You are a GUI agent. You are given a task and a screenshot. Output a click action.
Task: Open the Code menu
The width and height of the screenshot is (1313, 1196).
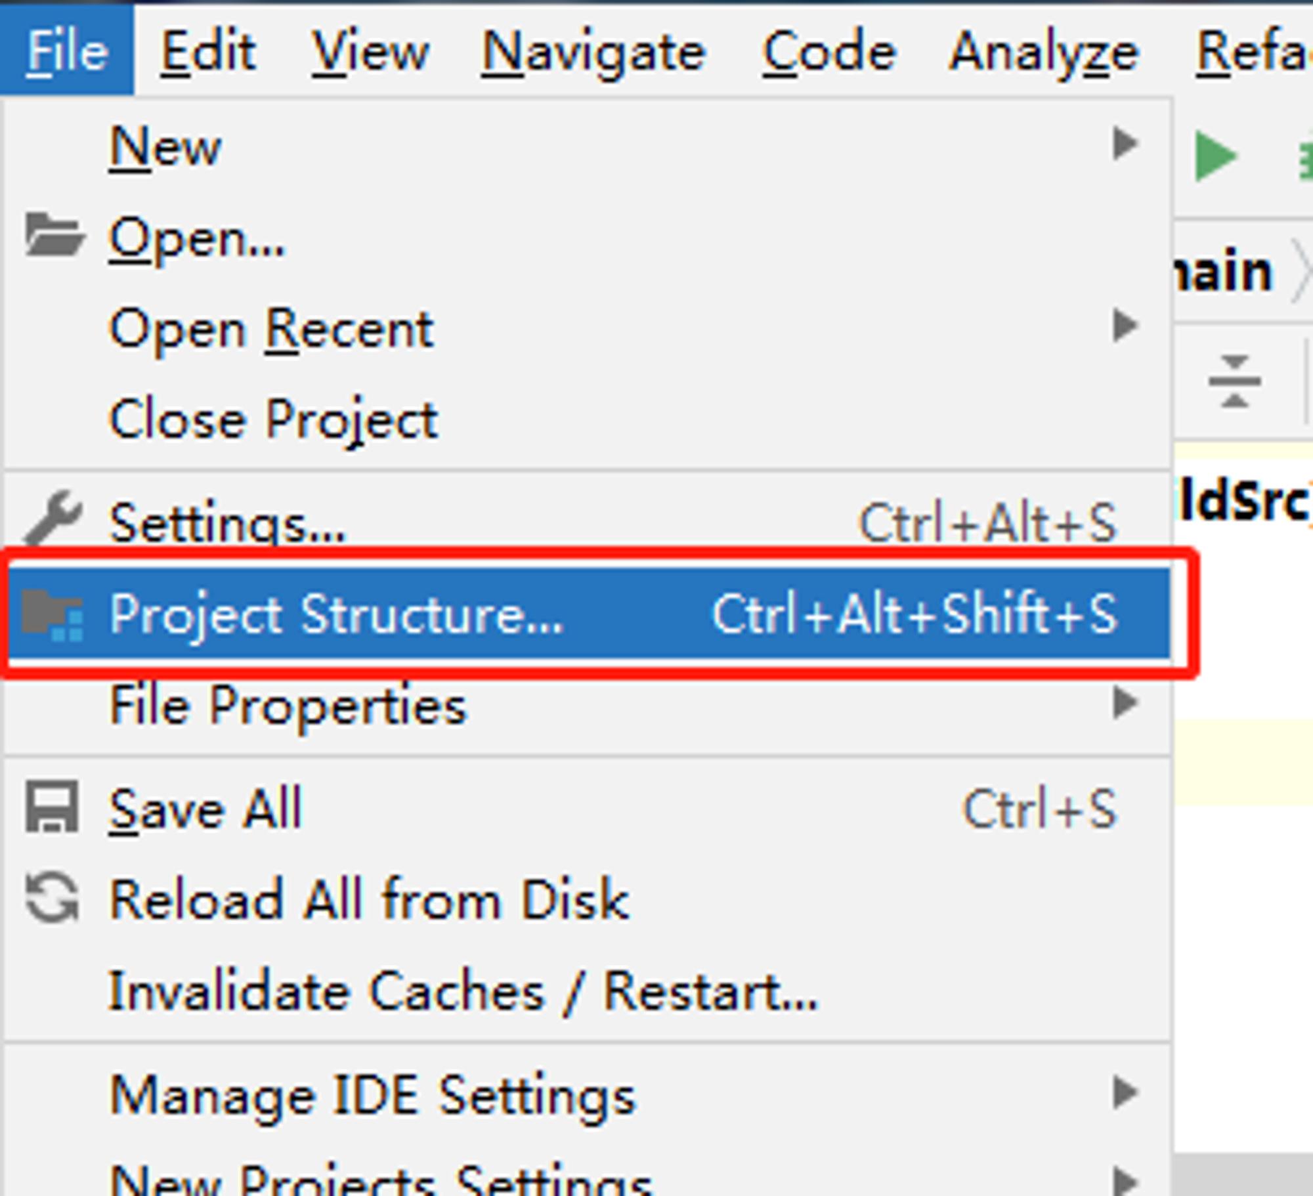[x=829, y=51]
